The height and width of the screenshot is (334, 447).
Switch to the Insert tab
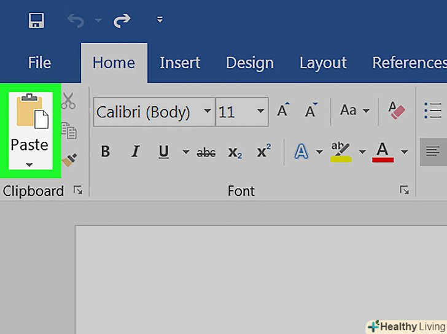point(180,63)
